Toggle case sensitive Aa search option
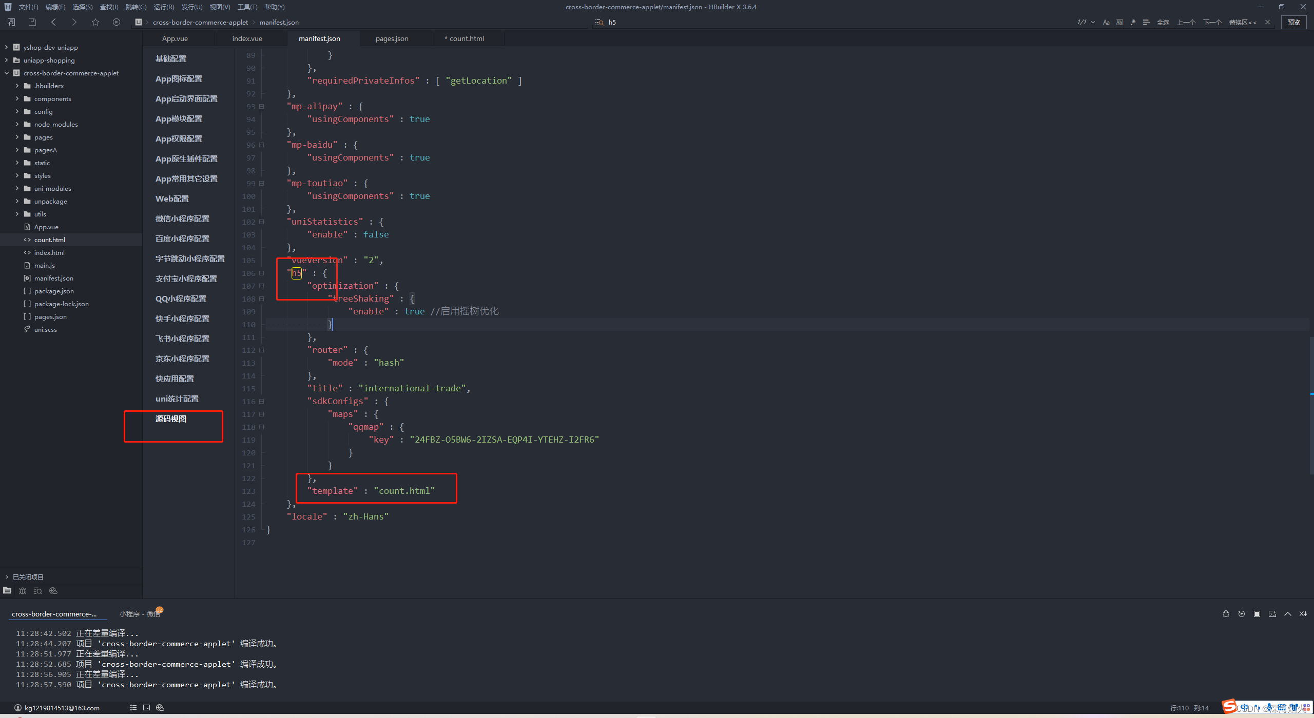The width and height of the screenshot is (1314, 718). tap(1106, 22)
